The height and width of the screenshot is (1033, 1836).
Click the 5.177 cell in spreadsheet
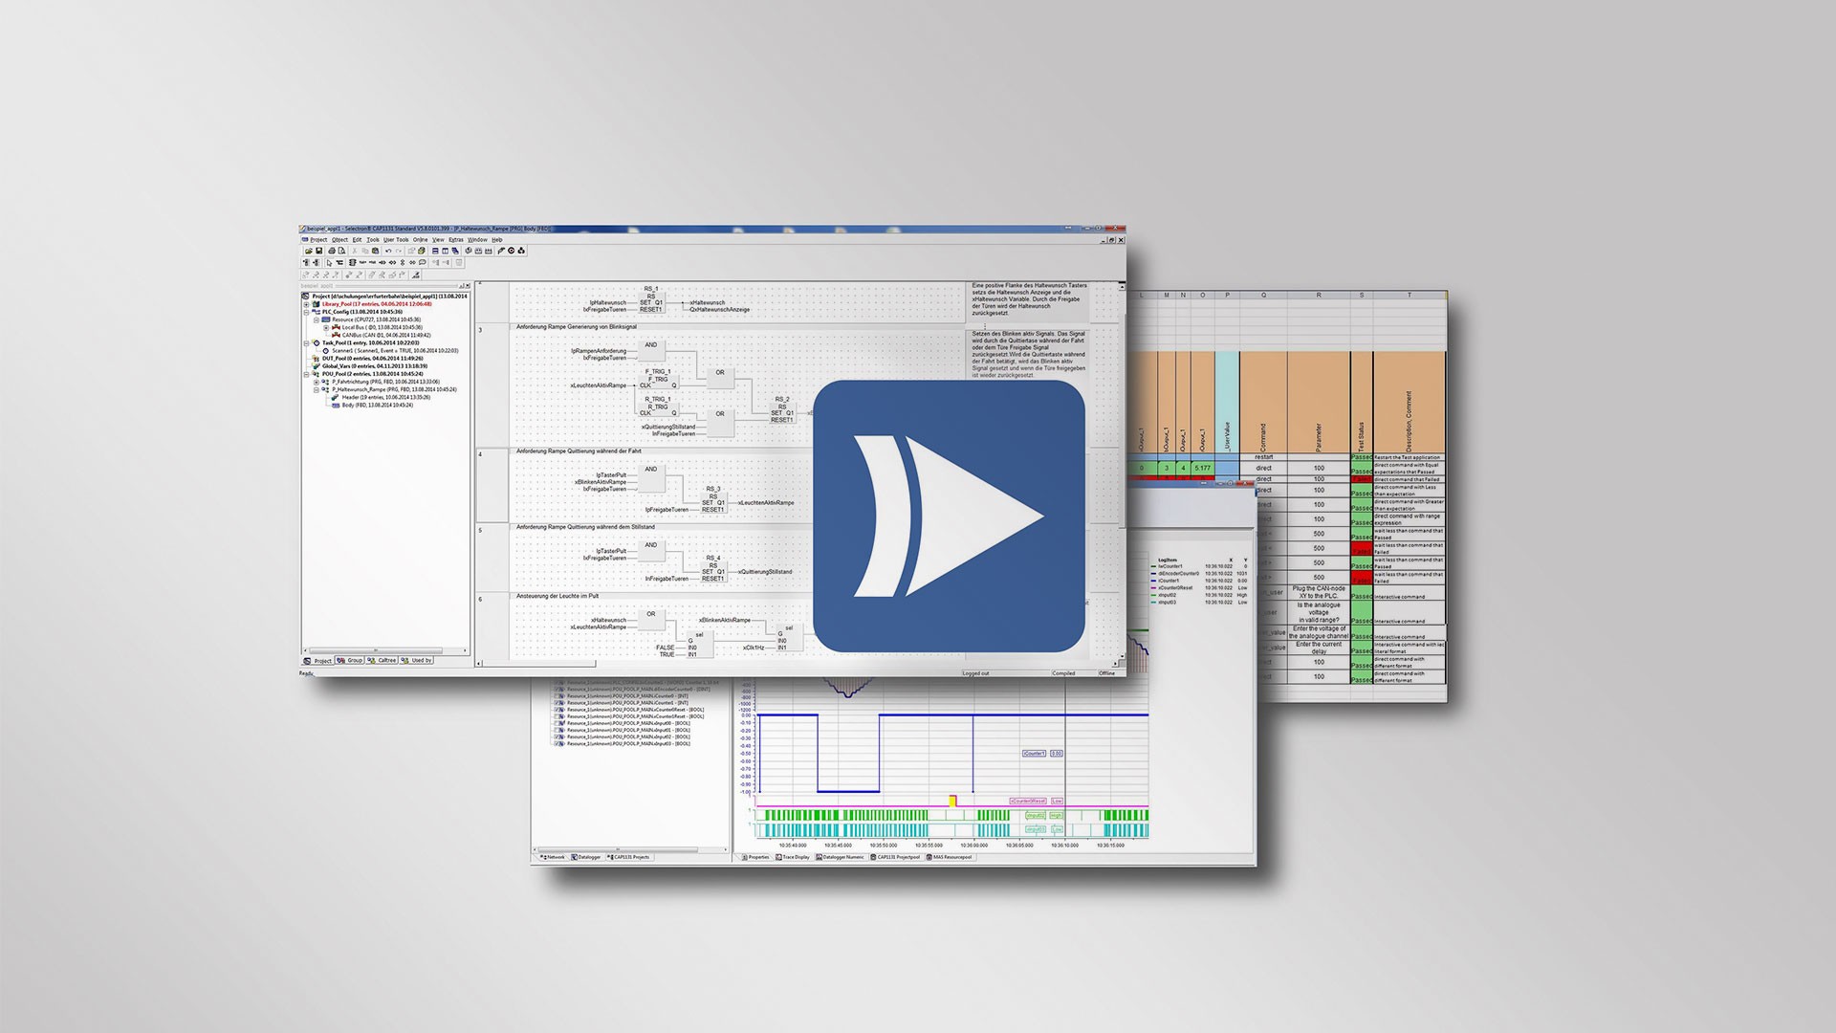pyautogui.click(x=1203, y=469)
